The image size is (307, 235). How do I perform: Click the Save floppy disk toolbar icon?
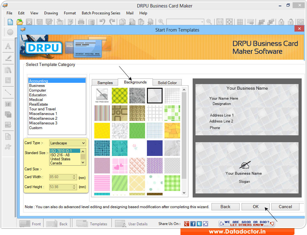pos(39,22)
